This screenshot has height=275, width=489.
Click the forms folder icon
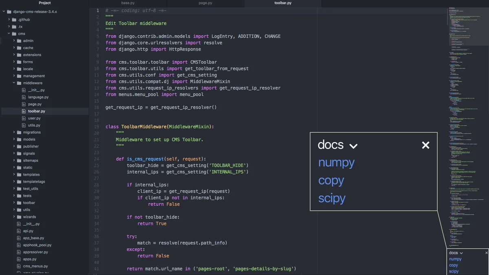19,62
